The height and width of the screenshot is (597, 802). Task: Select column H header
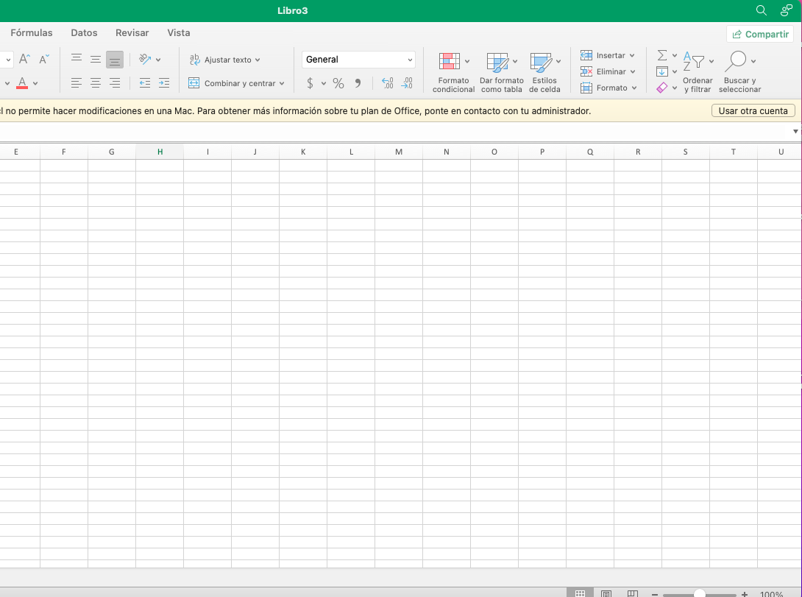pos(160,152)
